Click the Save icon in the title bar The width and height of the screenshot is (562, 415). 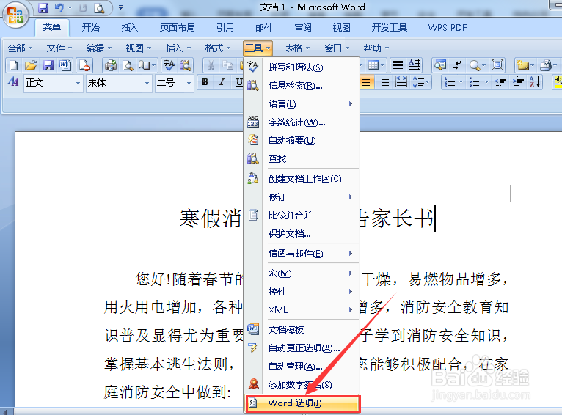(x=43, y=7)
